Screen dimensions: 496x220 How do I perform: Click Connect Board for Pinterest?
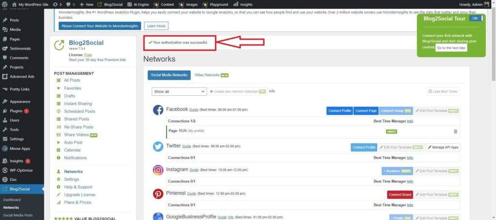point(400,195)
